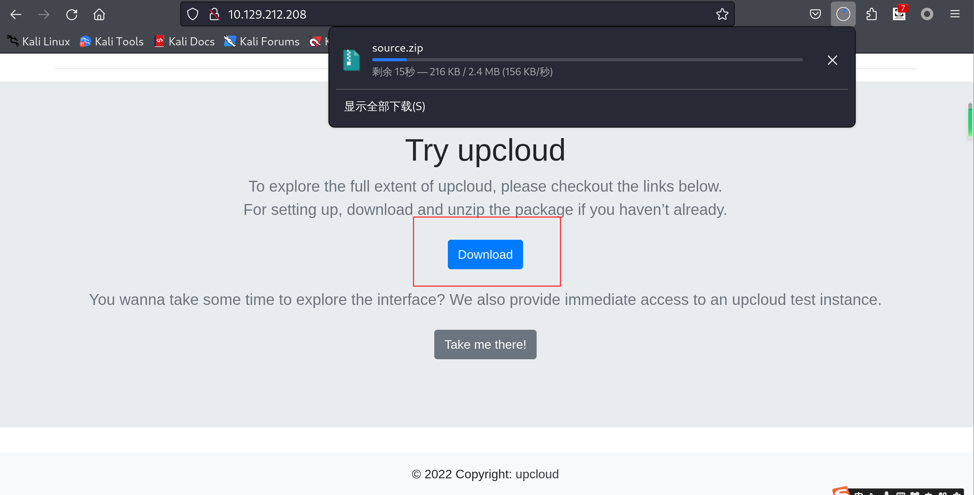
Task: Click the insecure connection padlock icon
Action: pyautogui.click(x=214, y=14)
